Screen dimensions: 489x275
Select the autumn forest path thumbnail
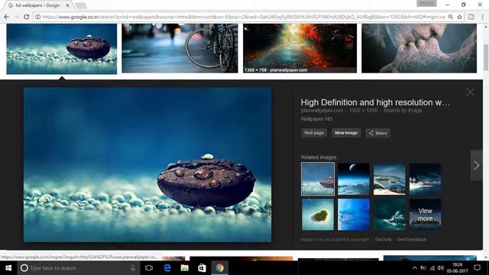click(x=300, y=48)
